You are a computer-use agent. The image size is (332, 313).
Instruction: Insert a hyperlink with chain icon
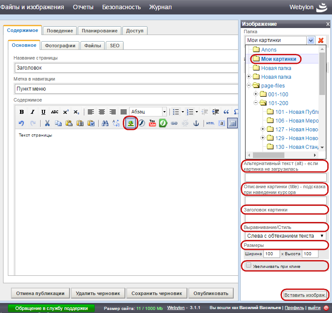[174, 123]
